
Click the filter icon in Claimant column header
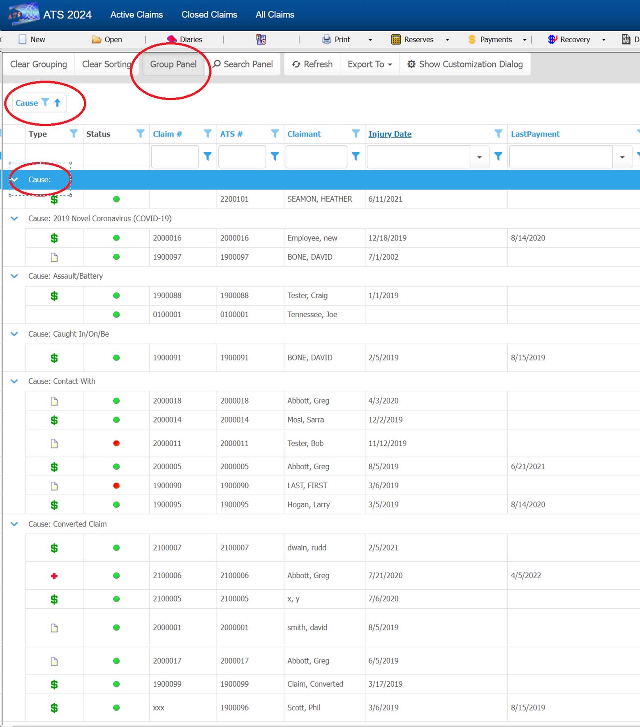click(356, 134)
